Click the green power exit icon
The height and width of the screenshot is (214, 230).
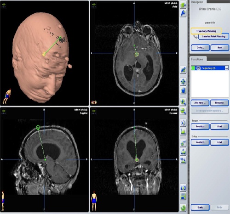183,208
